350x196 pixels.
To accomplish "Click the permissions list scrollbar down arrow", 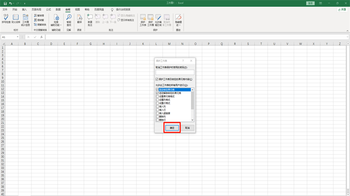I will pyautogui.click(x=192, y=120).
